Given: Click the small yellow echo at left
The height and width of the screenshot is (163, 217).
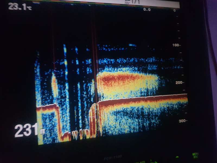Looking at the screenshot, I should pyautogui.click(x=54, y=86).
